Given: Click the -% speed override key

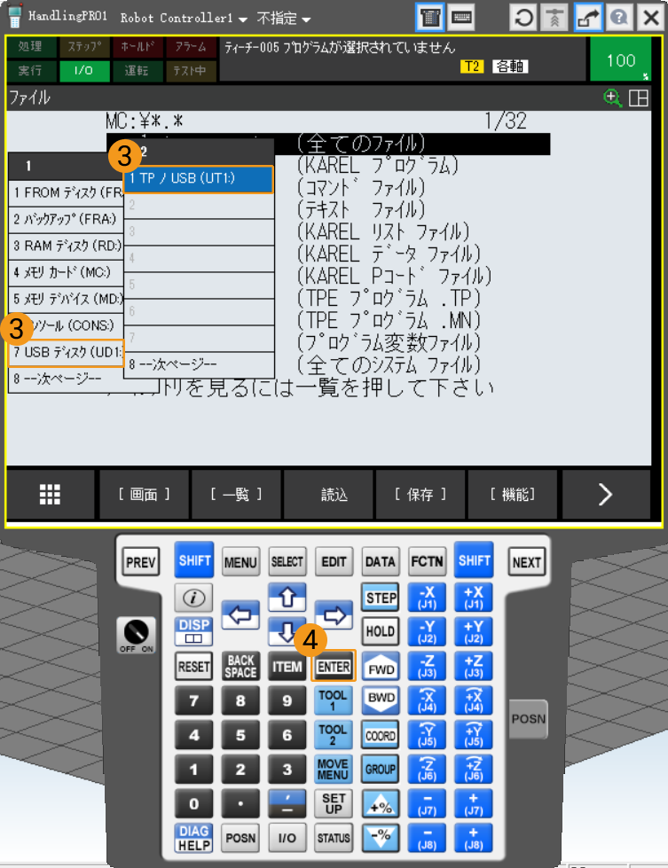Looking at the screenshot, I should (380, 838).
